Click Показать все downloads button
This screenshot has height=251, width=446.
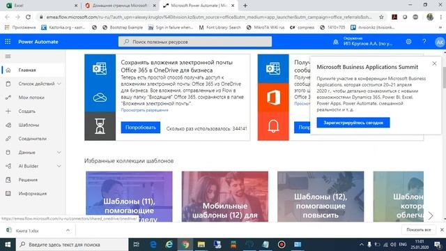click(418, 229)
